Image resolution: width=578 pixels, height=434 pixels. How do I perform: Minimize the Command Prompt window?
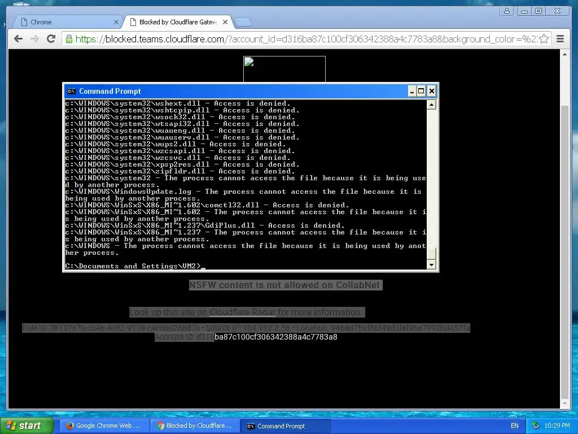coord(412,91)
